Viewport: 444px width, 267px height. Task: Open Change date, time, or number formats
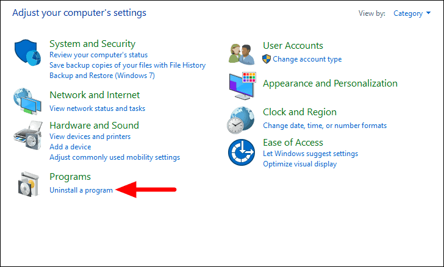tap(325, 126)
